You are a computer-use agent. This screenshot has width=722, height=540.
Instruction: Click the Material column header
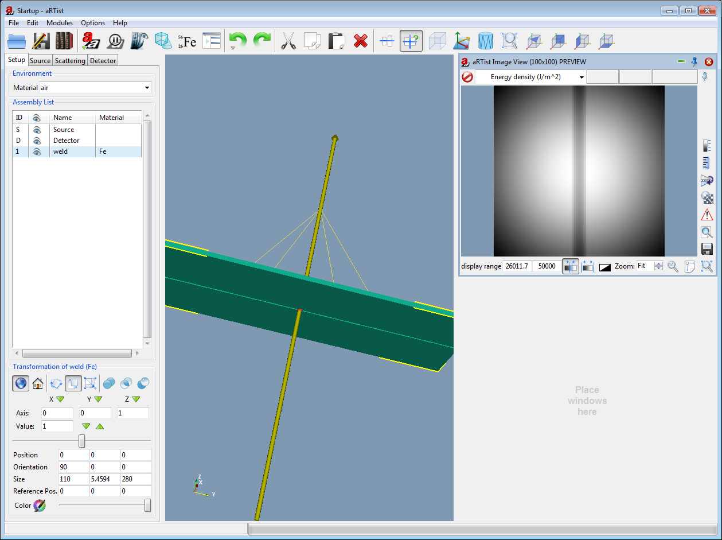click(x=119, y=118)
